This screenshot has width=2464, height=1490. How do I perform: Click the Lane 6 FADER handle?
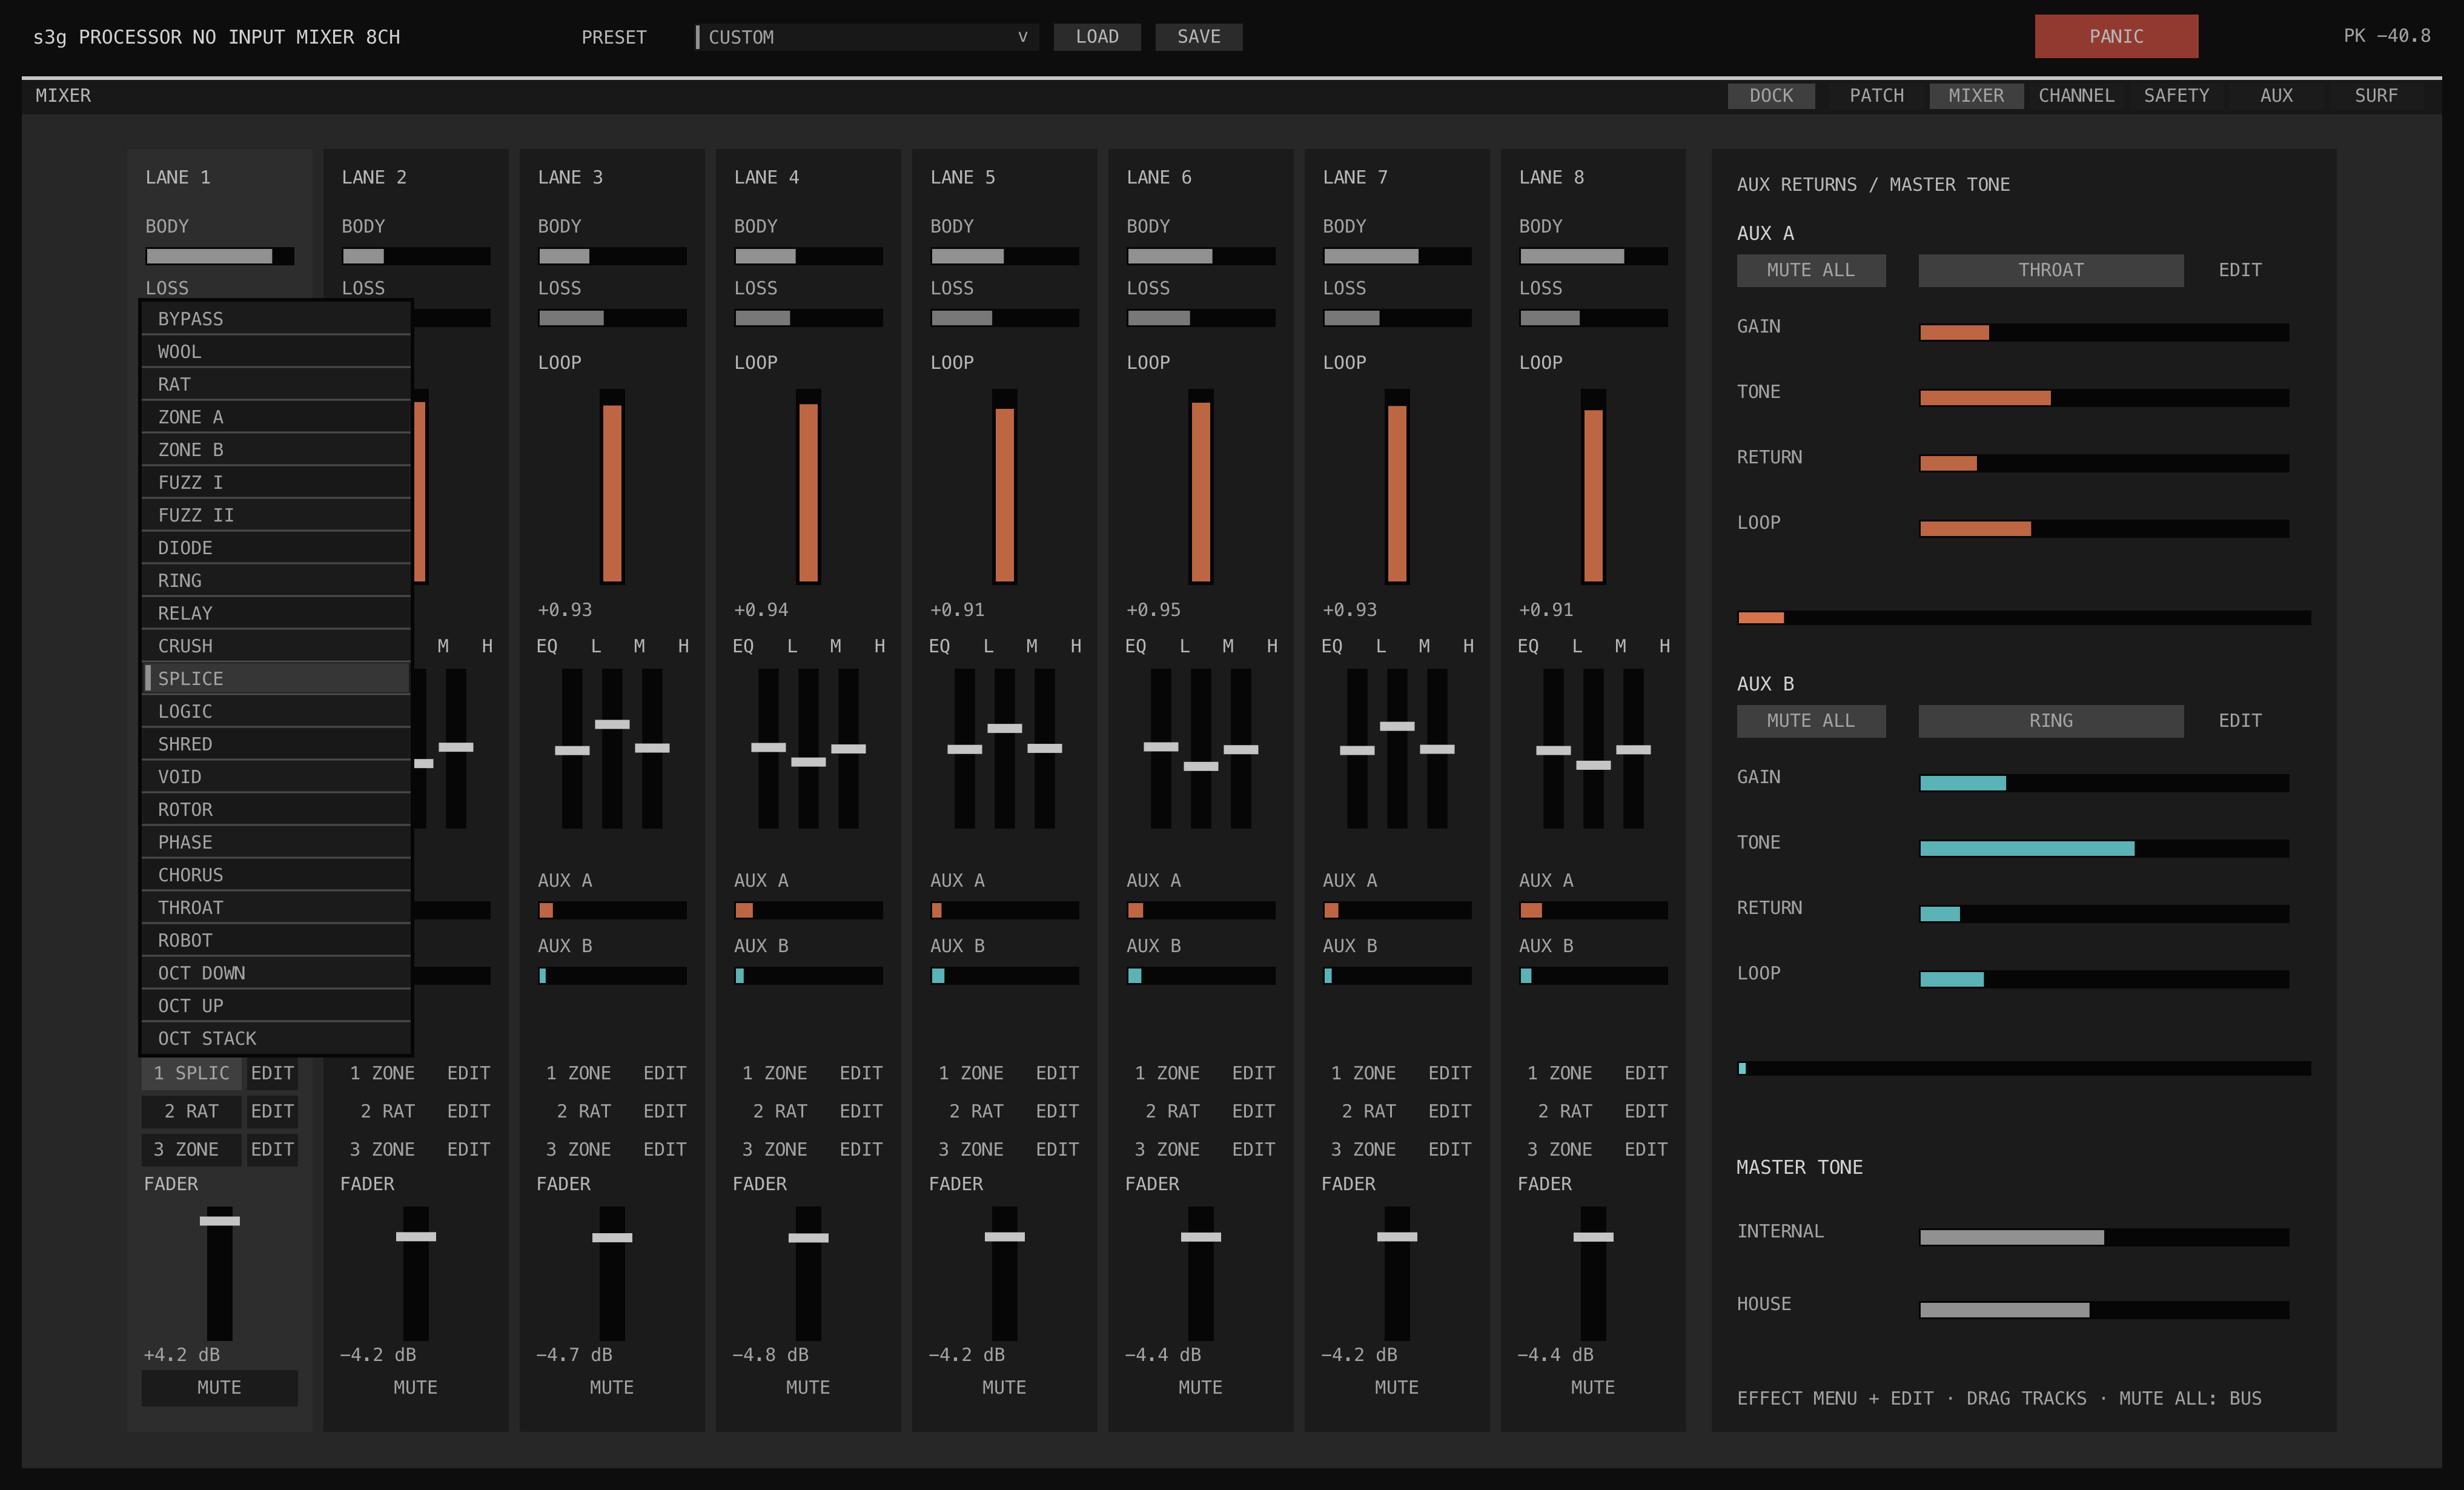coord(1200,1237)
